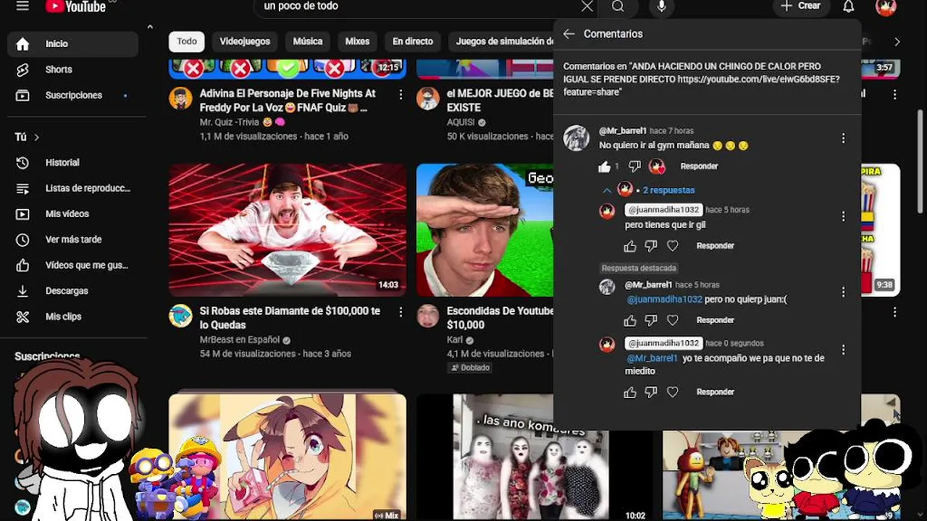Dislike 'pero no quierp juan' reply
This screenshot has height=521, width=927.
(x=651, y=321)
